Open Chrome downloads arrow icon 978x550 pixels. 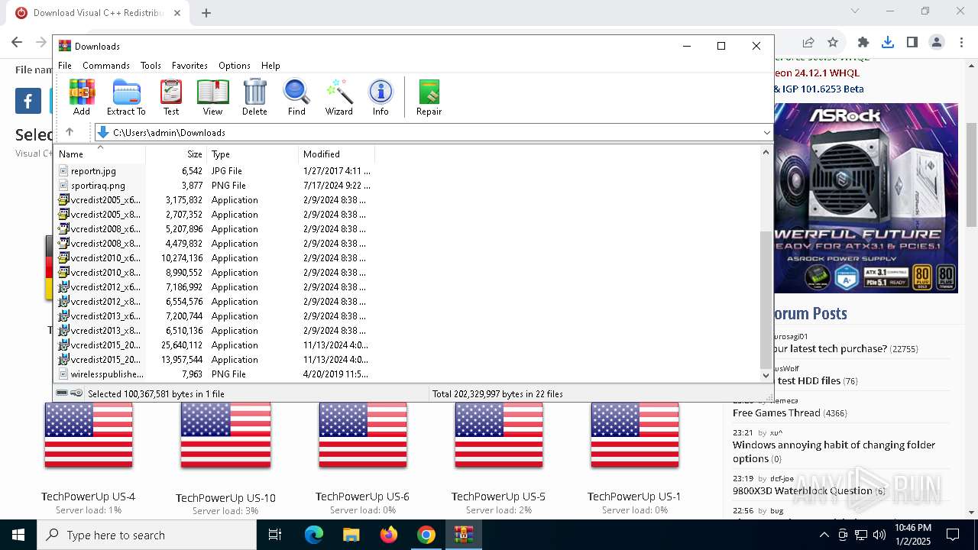pyautogui.click(x=888, y=42)
